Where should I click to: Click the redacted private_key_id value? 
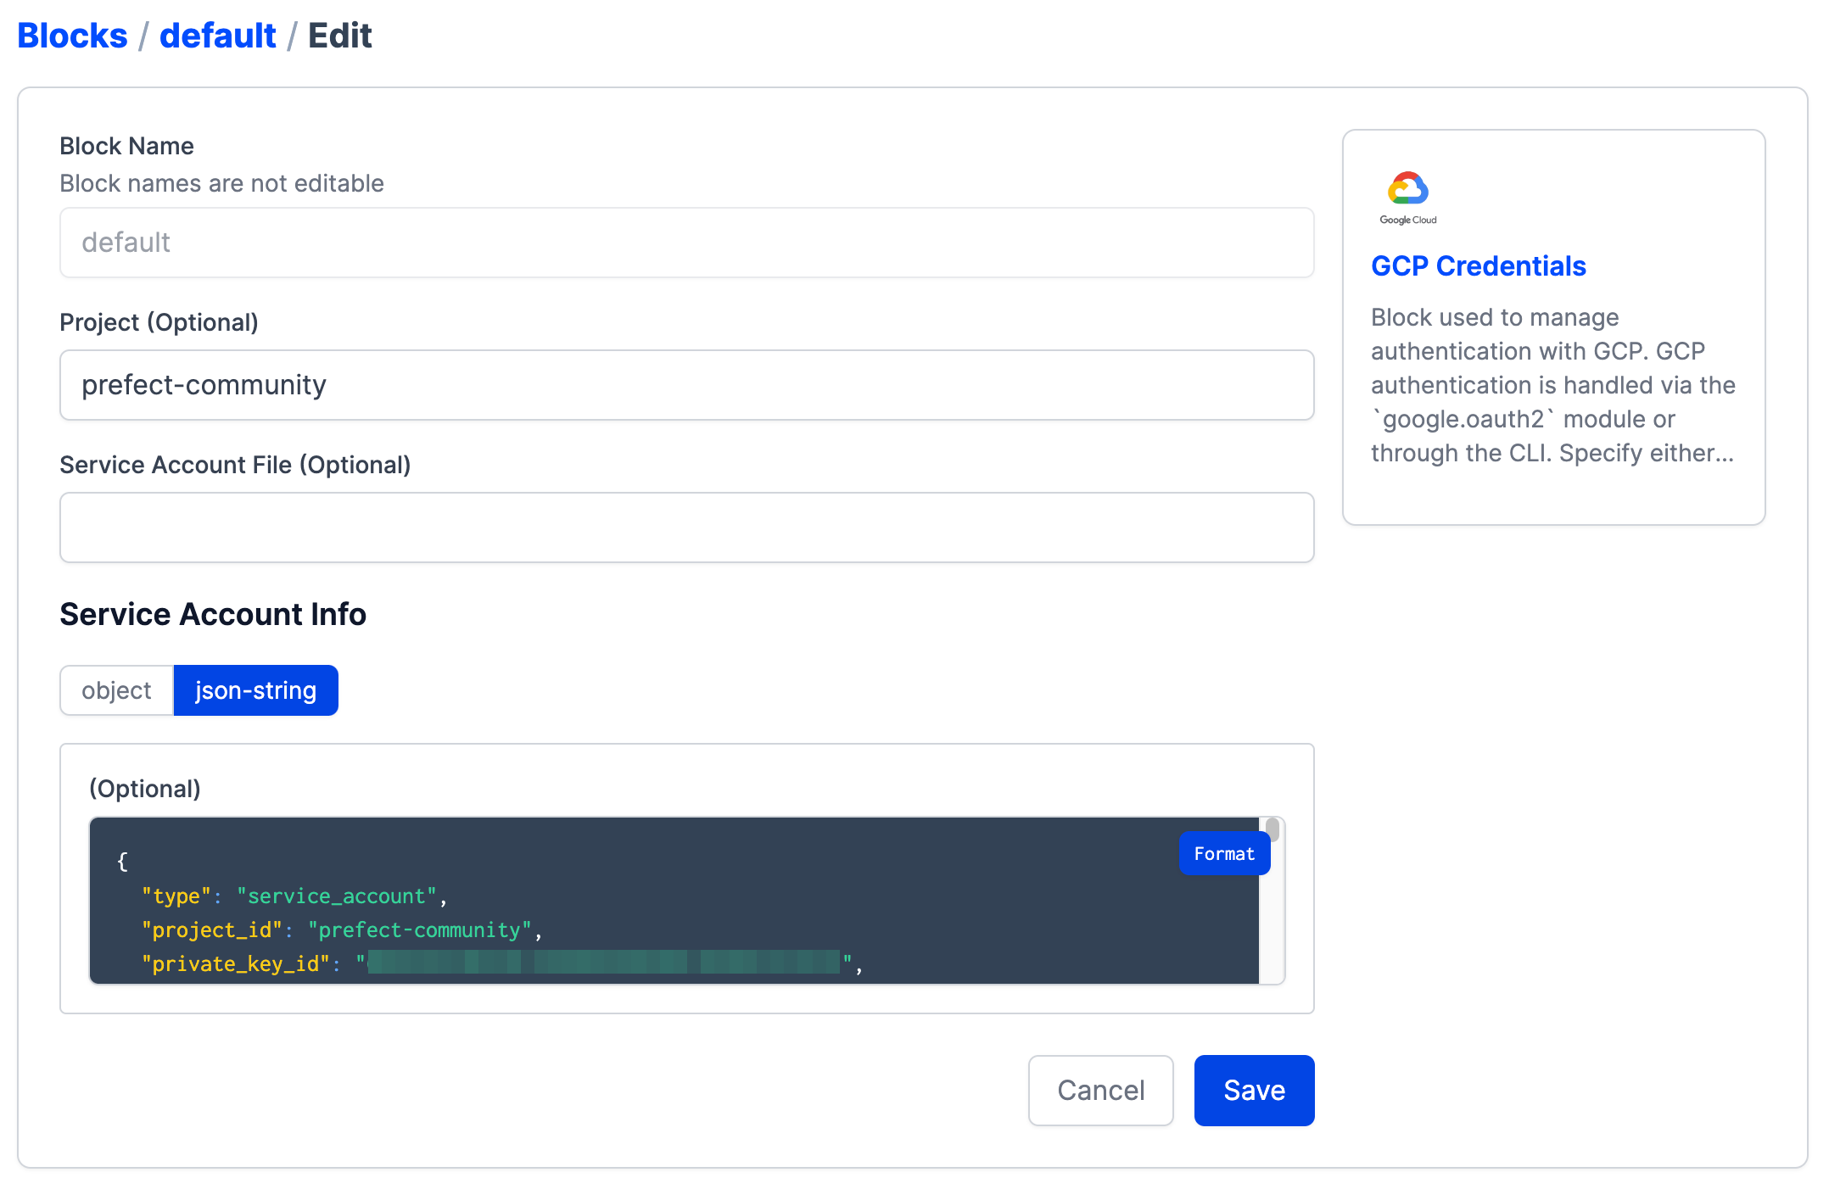(x=602, y=963)
